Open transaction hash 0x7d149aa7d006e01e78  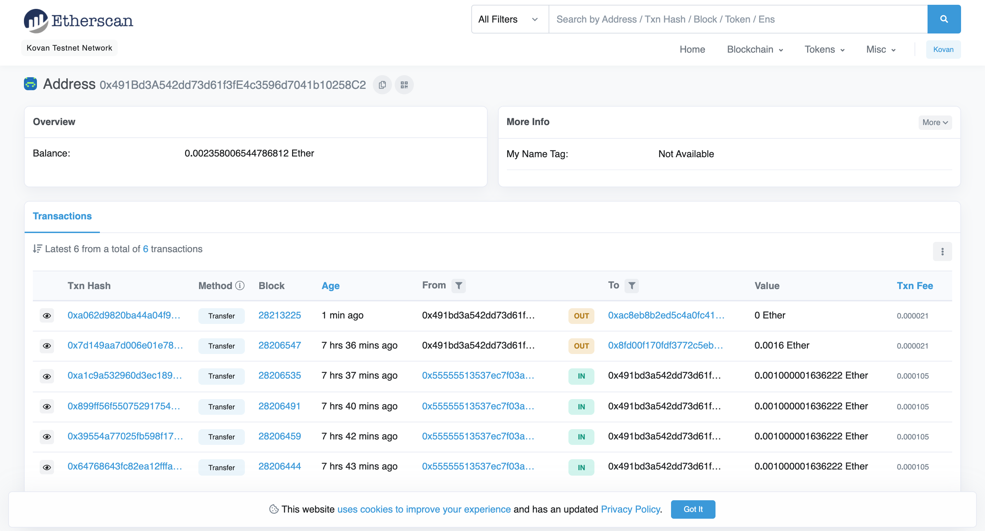(x=125, y=345)
